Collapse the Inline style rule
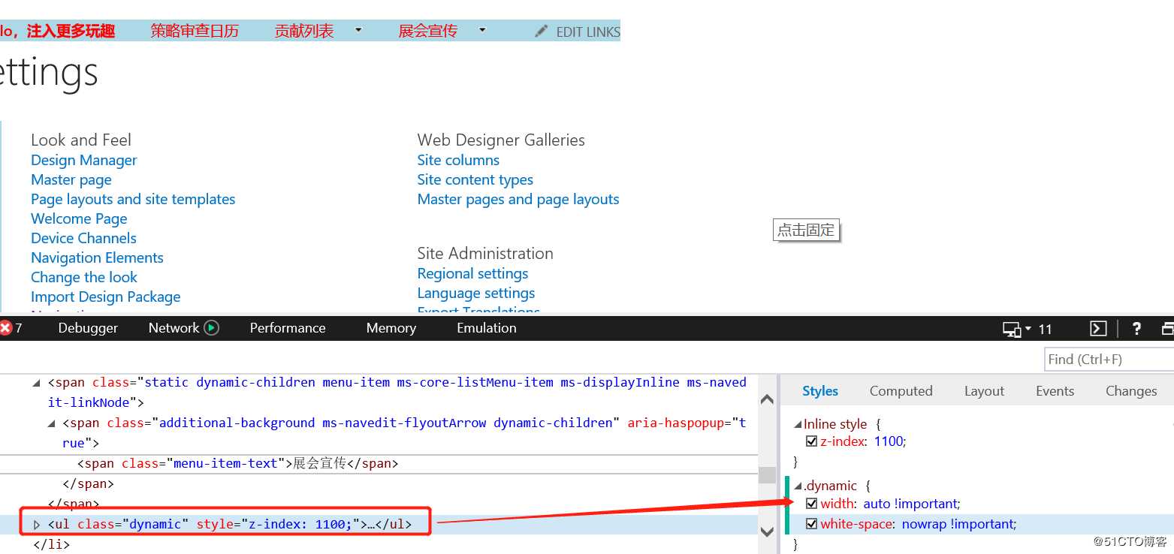This screenshot has width=1174, height=554. [798, 424]
